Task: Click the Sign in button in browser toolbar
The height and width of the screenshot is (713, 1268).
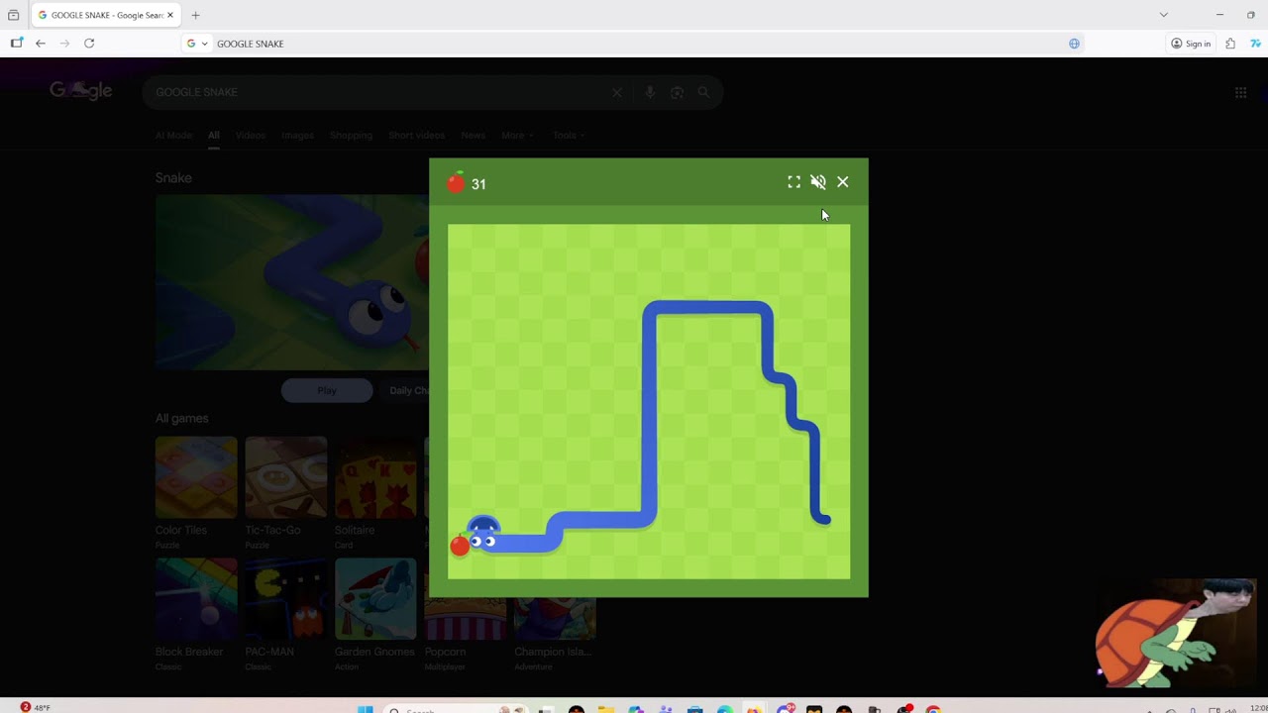Action: (1191, 44)
